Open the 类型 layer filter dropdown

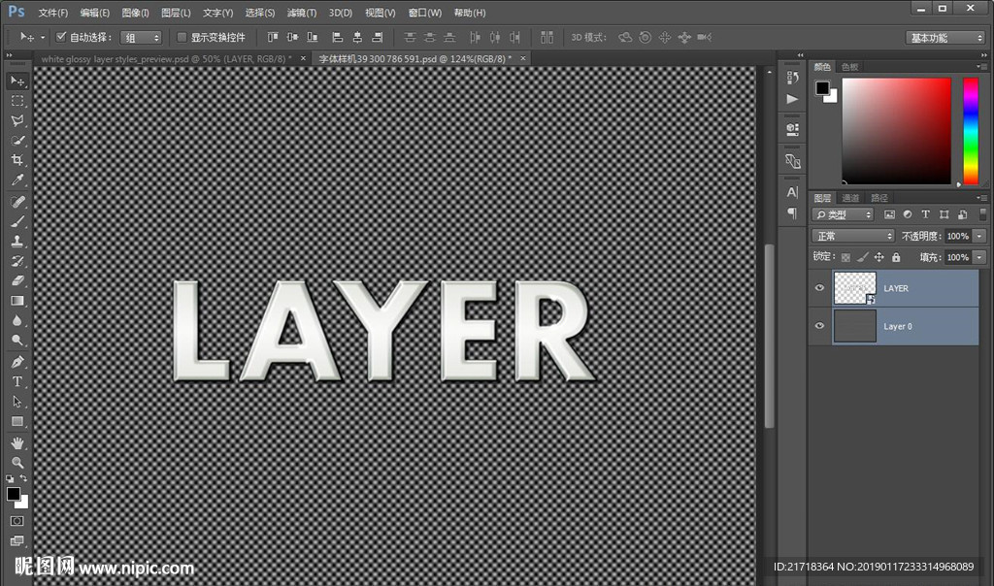click(844, 214)
